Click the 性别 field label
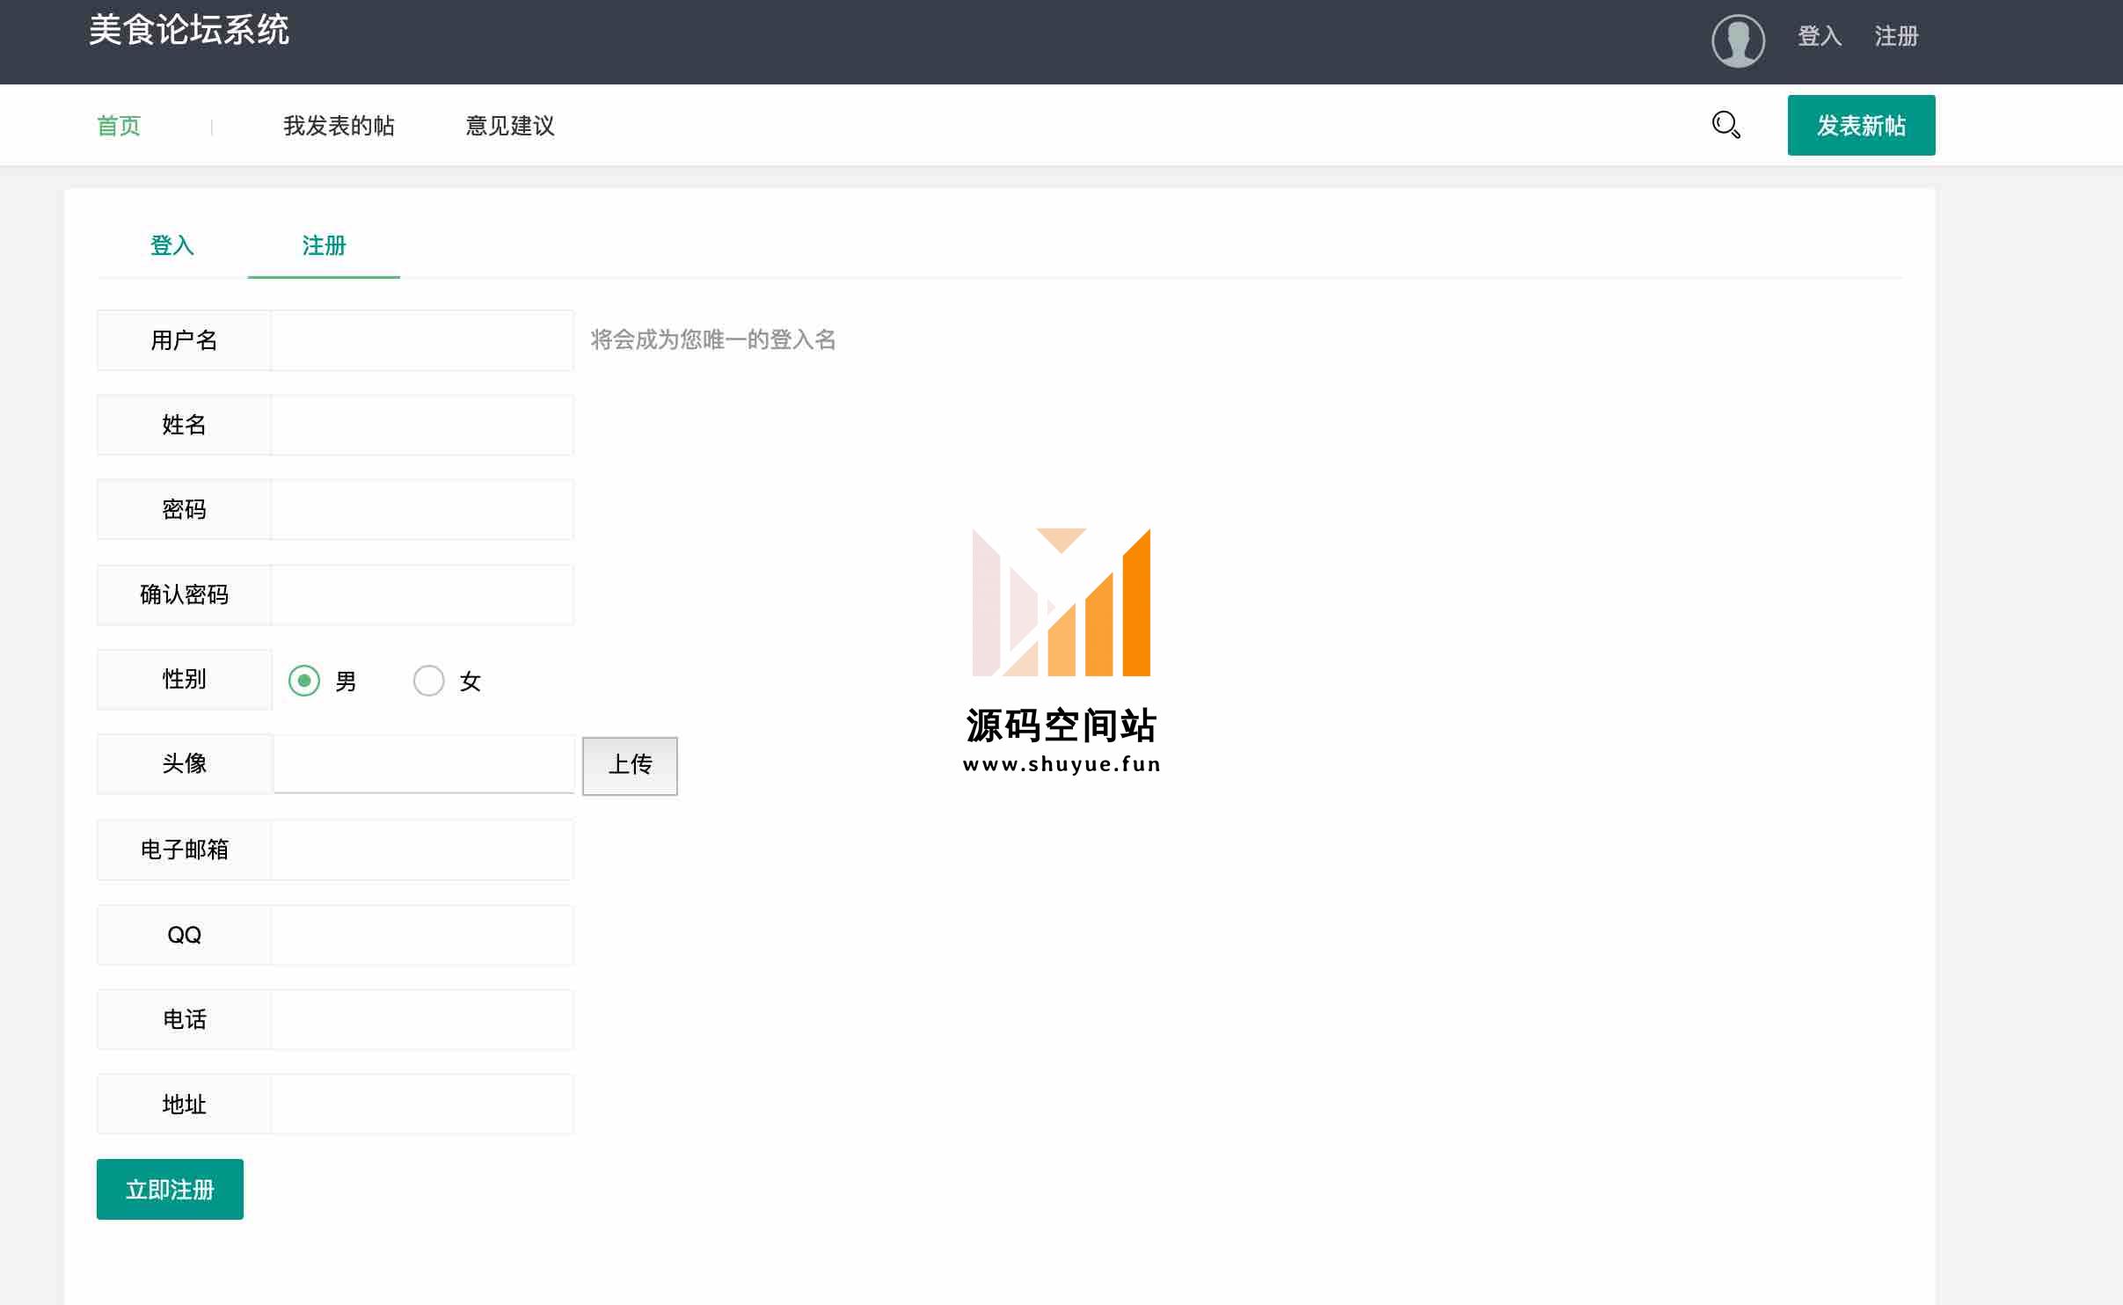Image resolution: width=2123 pixels, height=1305 pixels. point(184,679)
